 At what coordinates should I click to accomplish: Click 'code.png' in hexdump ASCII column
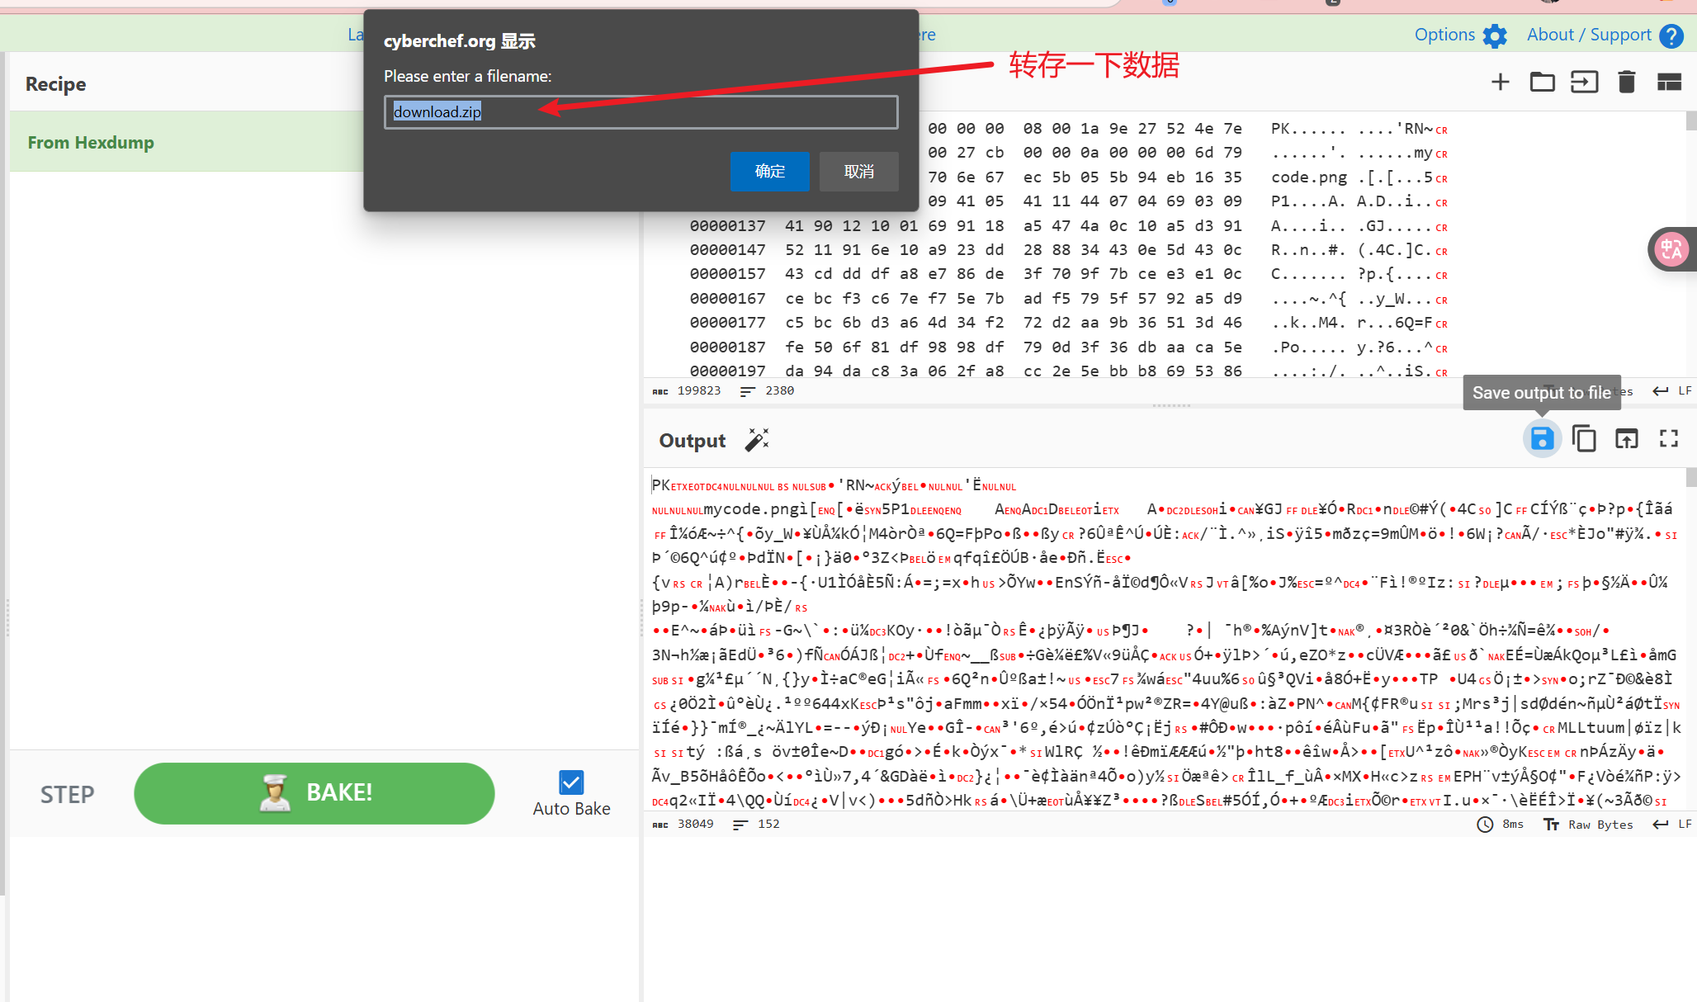pyautogui.click(x=1309, y=177)
